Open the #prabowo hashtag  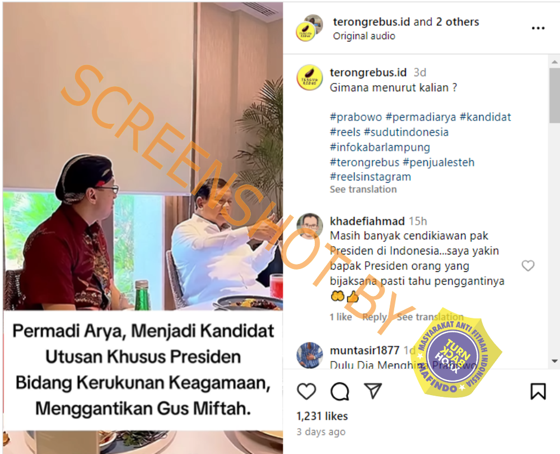tap(356, 117)
